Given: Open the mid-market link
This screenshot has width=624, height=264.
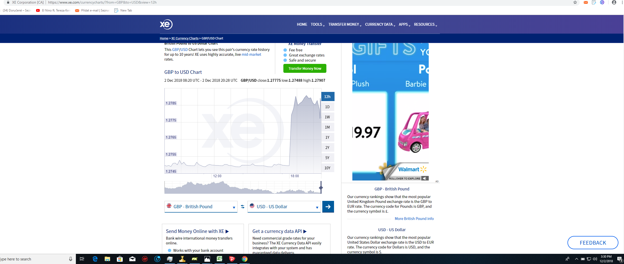Looking at the screenshot, I should pos(251,54).
